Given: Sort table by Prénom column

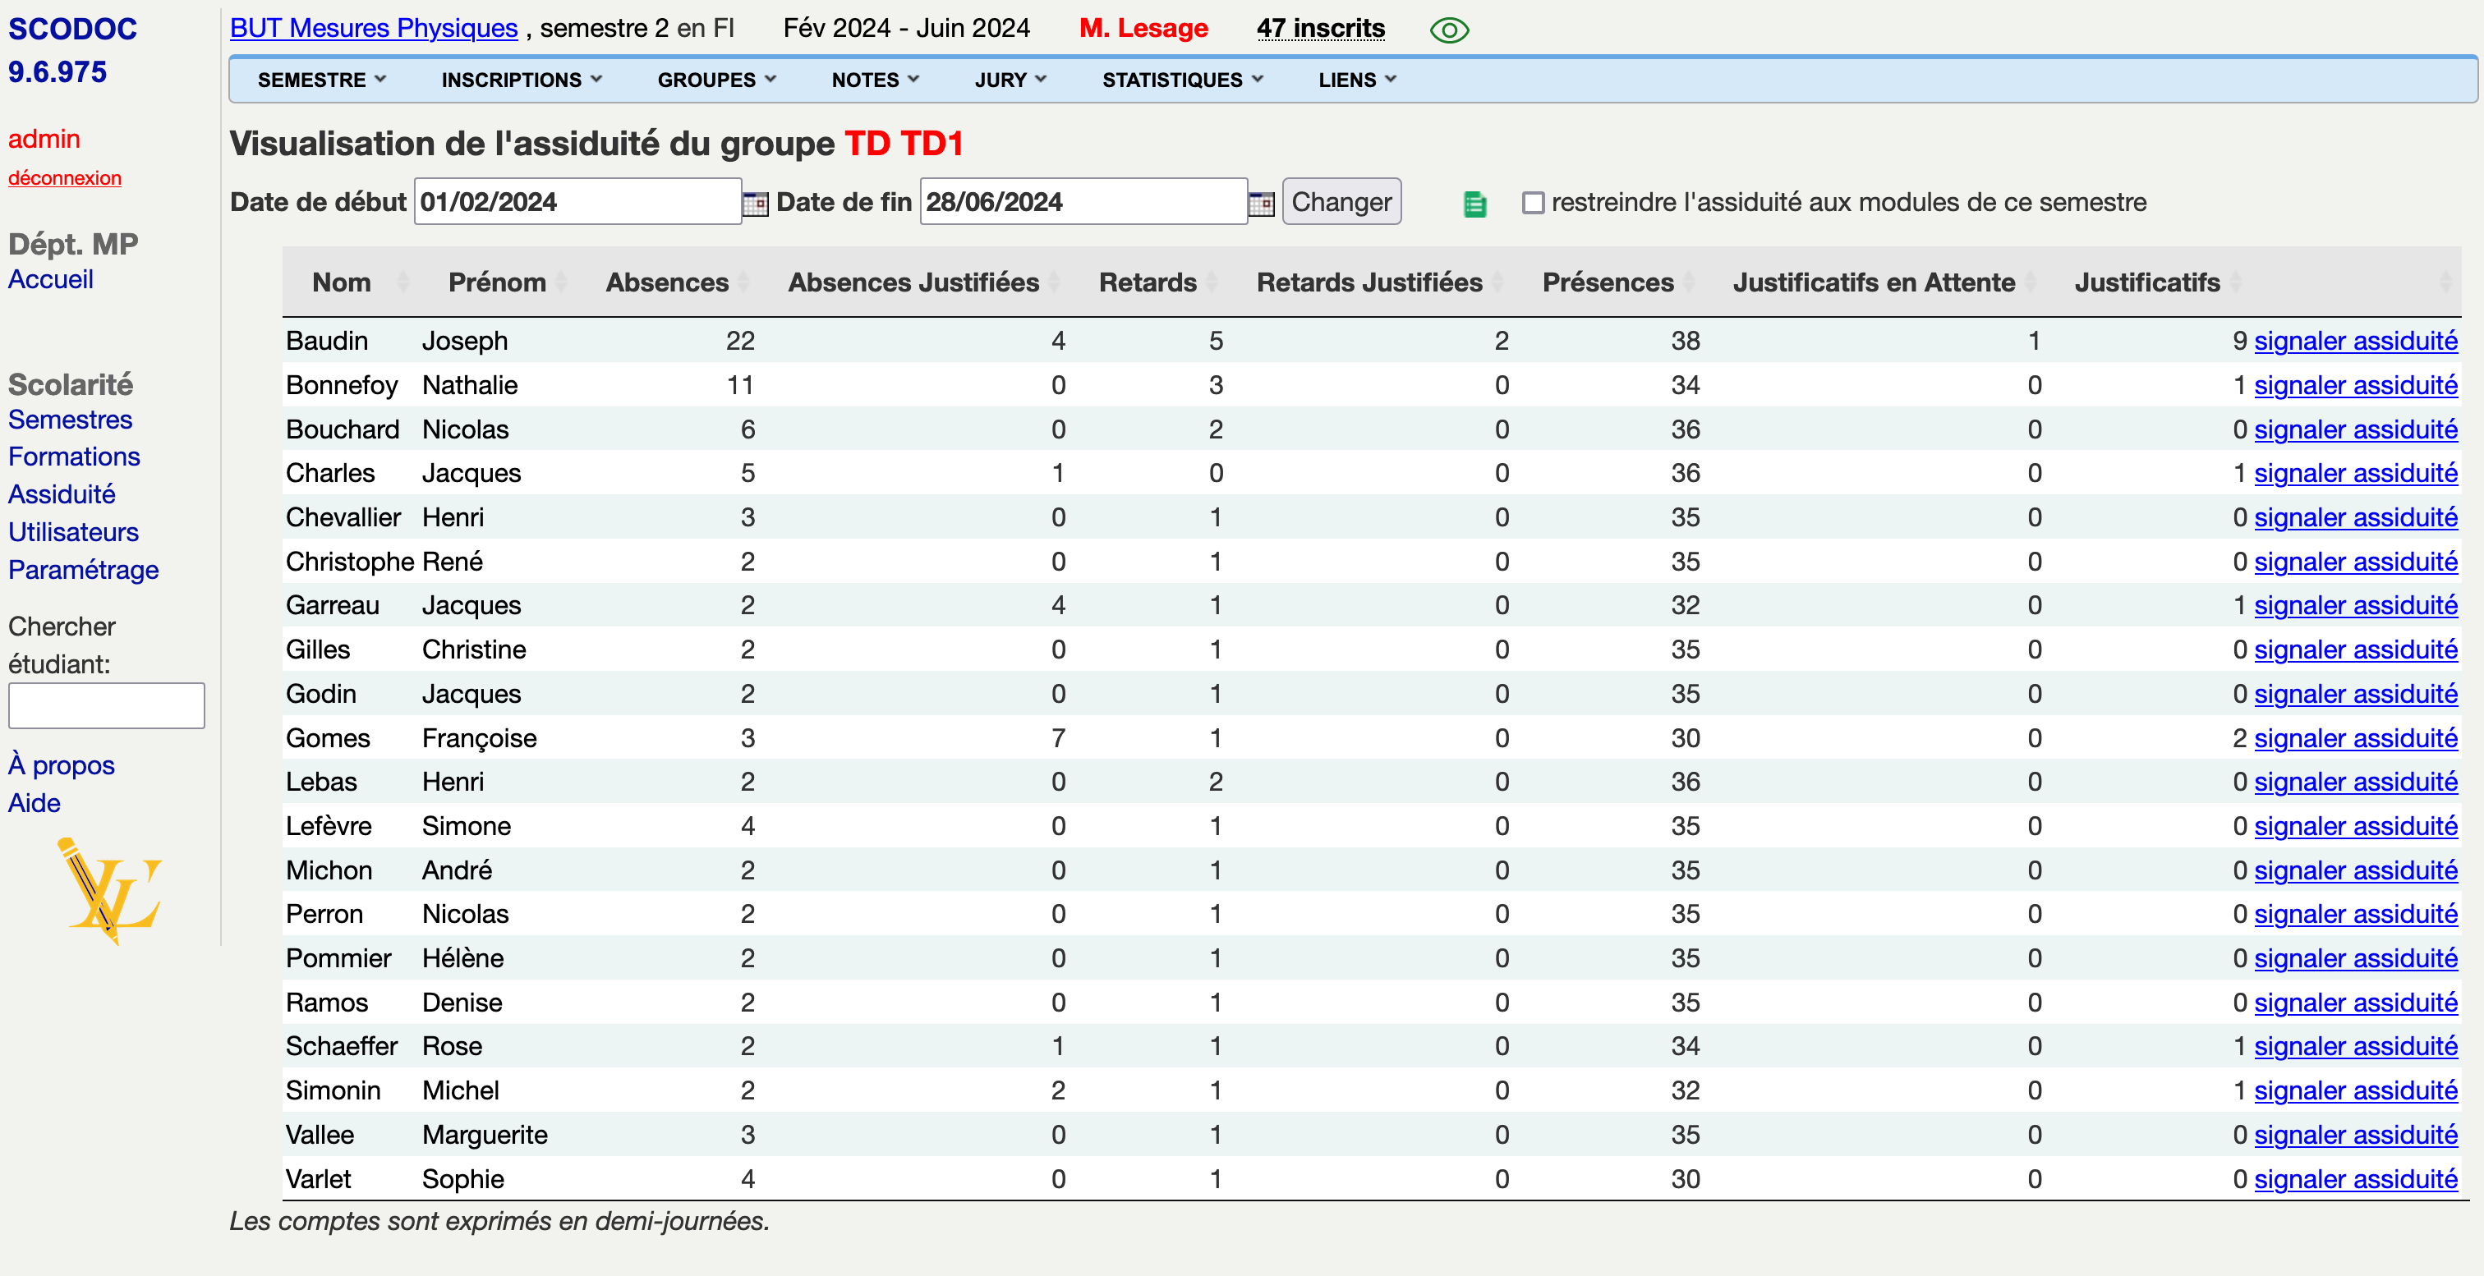Looking at the screenshot, I should tap(498, 282).
